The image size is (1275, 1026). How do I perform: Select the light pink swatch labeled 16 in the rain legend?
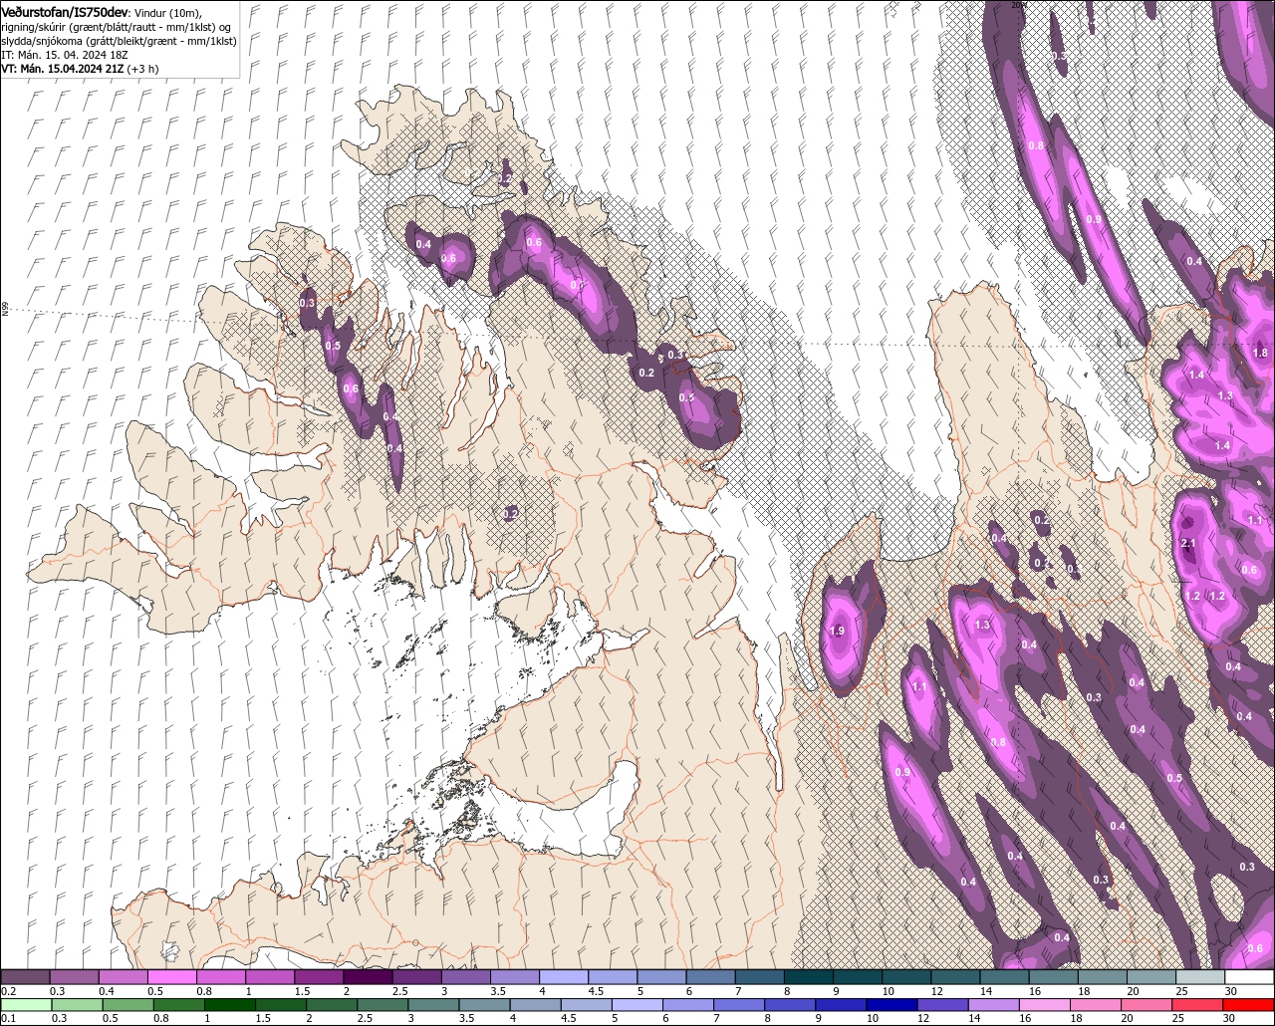tap(1045, 1005)
